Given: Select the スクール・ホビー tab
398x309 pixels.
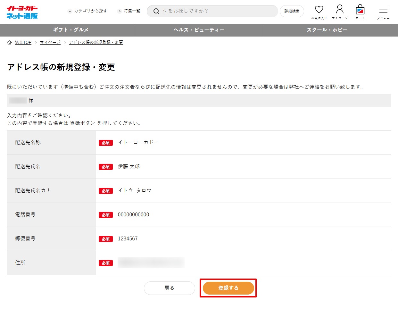Looking at the screenshot, I should [x=327, y=30].
